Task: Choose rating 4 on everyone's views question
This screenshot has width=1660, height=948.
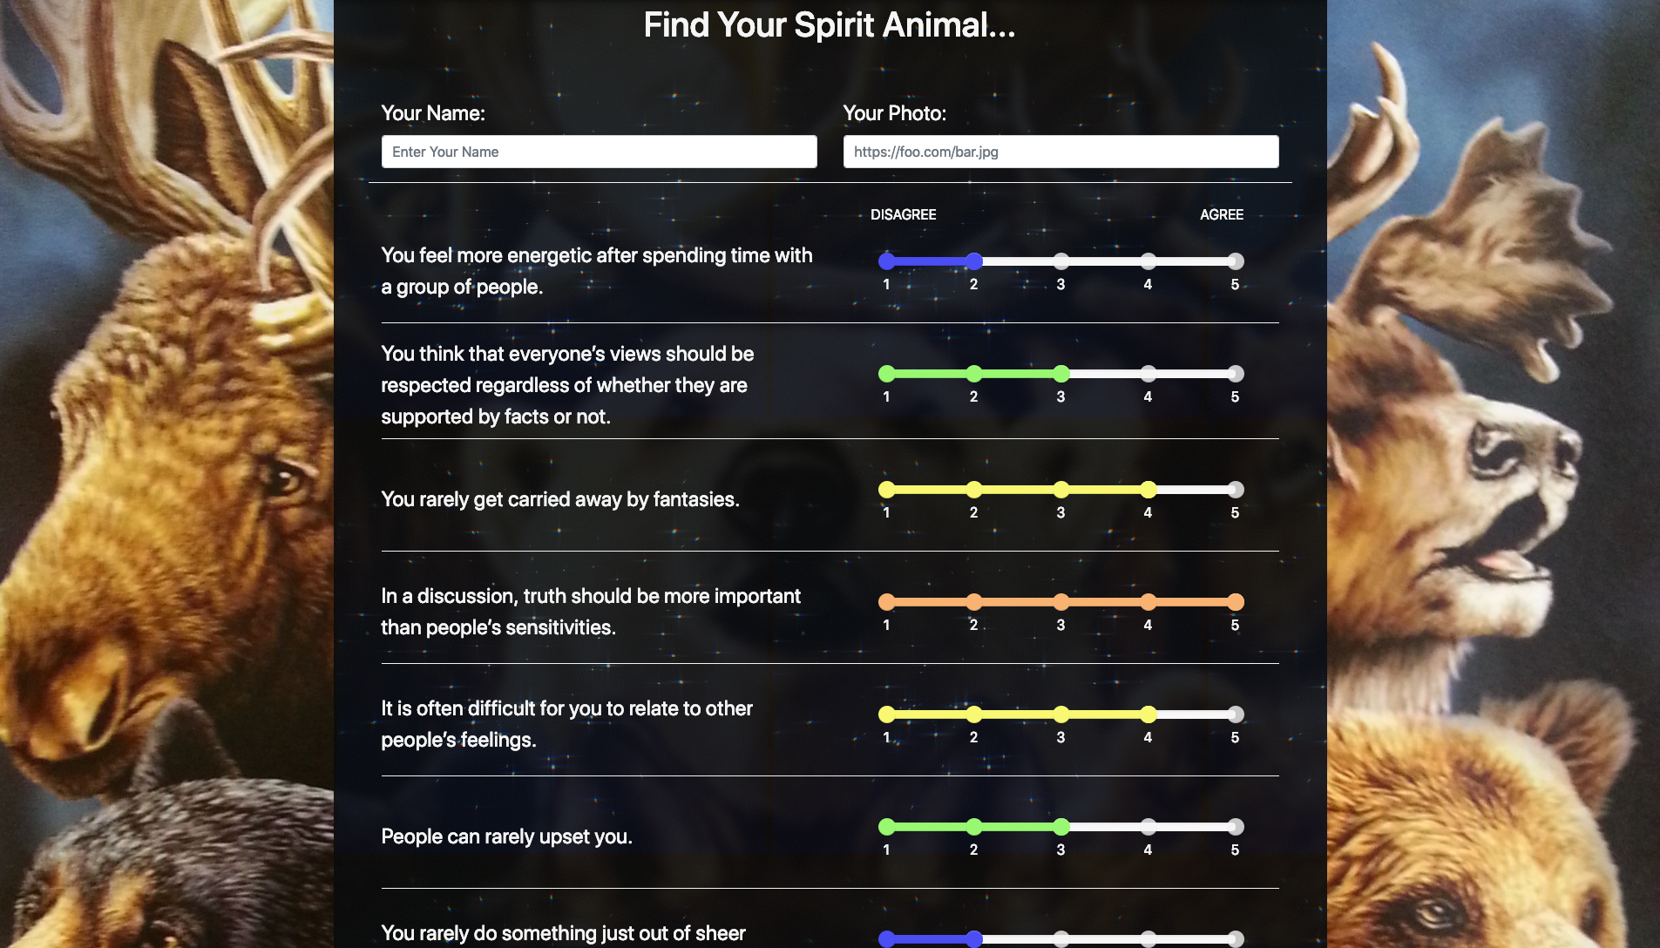Action: [1148, 374]
